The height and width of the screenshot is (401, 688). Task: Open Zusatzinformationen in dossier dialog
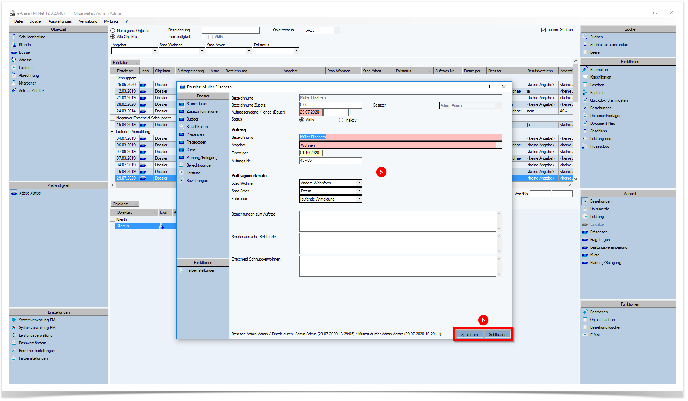[x=203, y=111]
